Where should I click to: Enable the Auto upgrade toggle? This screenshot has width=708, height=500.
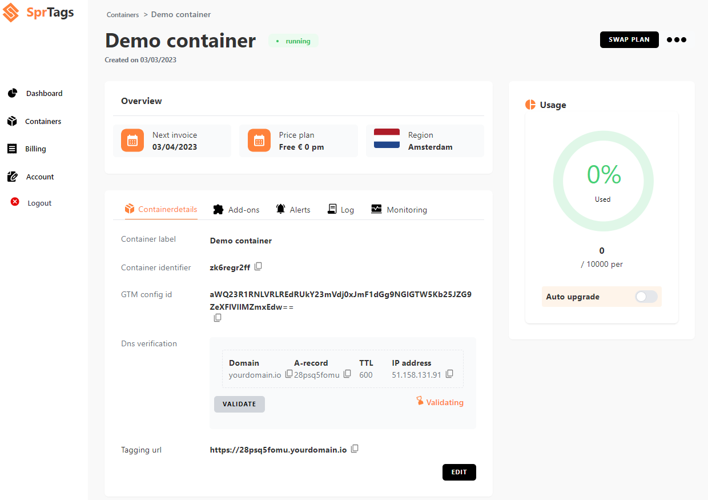(x=646, y=297)
